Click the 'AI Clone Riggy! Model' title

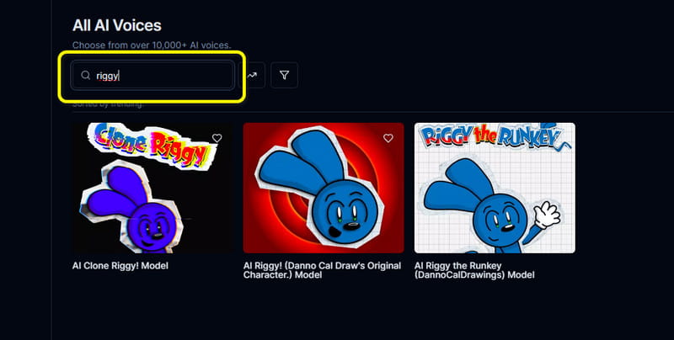click(120, 264)
